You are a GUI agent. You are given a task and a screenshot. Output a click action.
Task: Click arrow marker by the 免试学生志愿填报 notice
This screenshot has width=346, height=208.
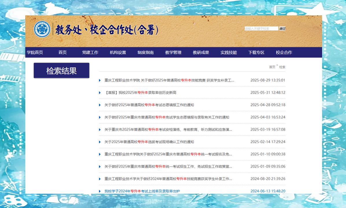(x=100, y=117)
